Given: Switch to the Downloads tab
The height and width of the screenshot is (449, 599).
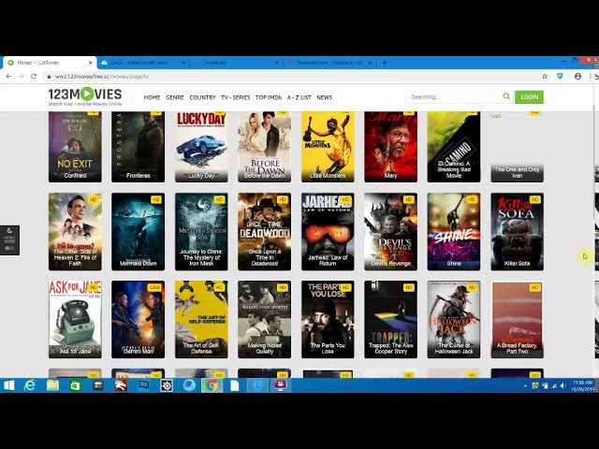Looking at the screenshot, I should pyautogui.click(x=237, y=63).
